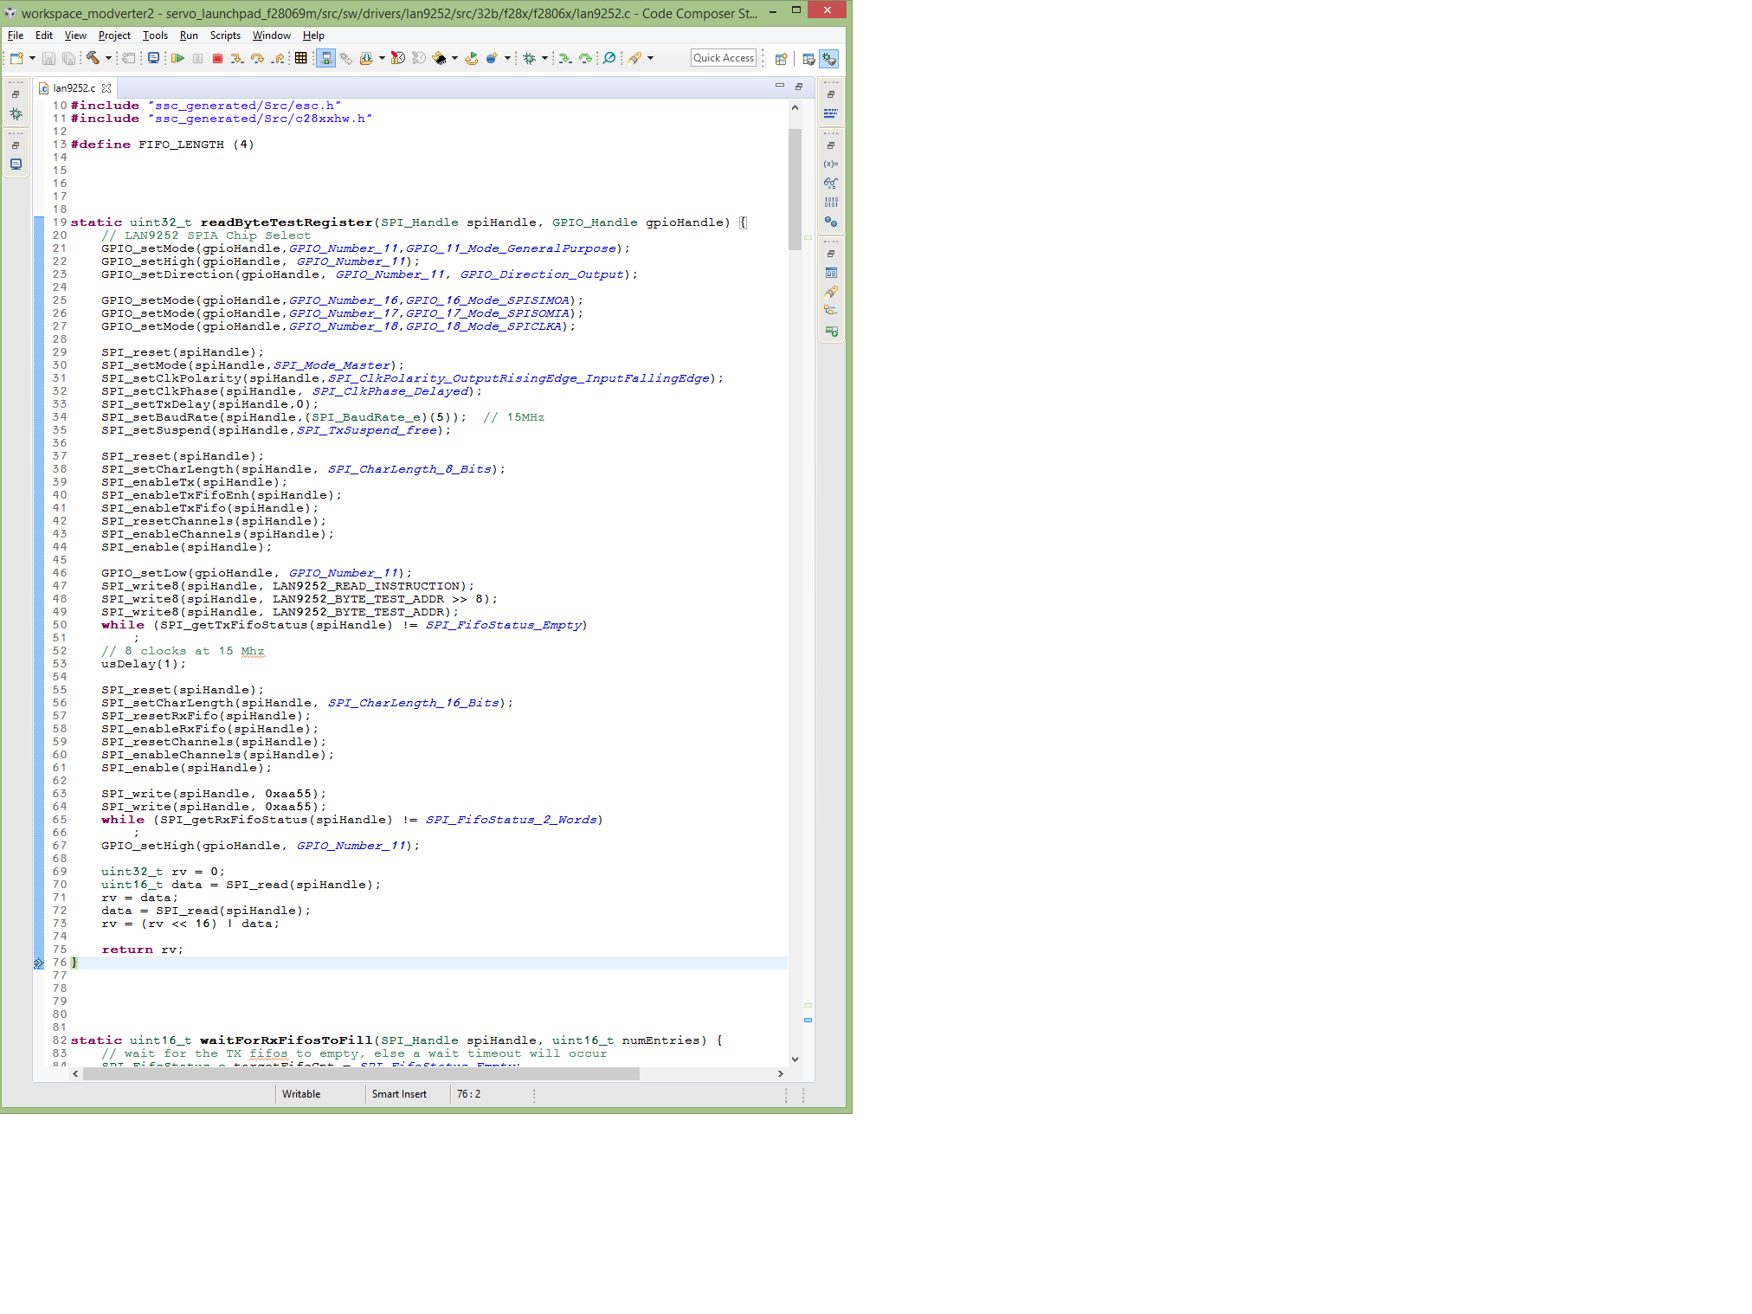The image size is (1752, 1314).
Task: Click the New file wizard icon
Action: point(16,58)
